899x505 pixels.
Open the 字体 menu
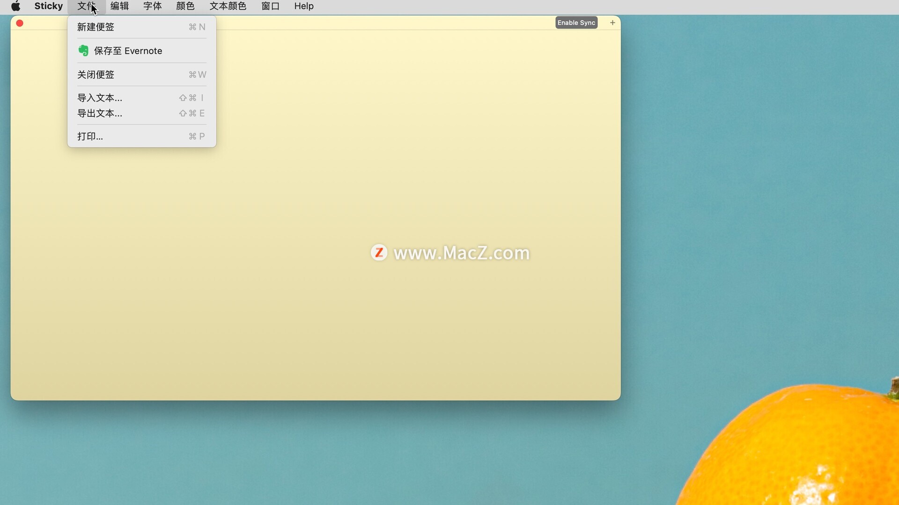tap(153, 6)
